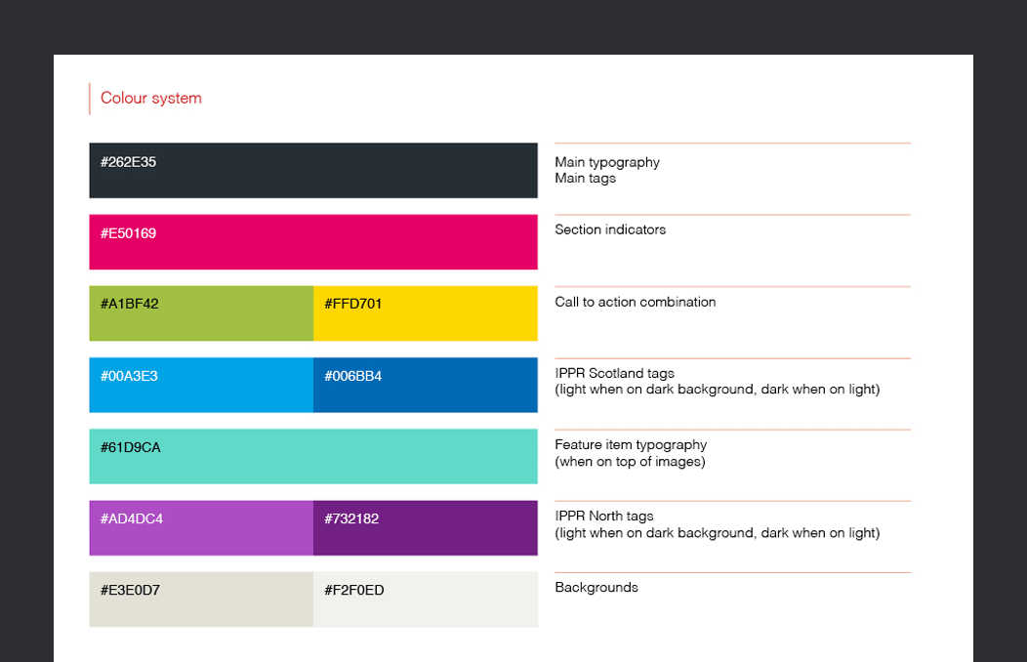Click the dark blue #006BB4 swatch

tap(425, 385)
